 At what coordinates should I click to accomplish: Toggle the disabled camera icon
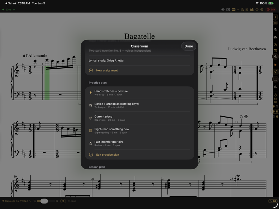point(276,37)
